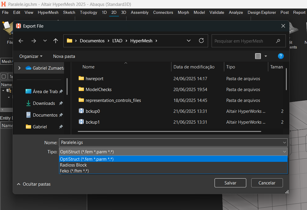Switch to the Connectors ribbon tab
Image resolution: width=307 pixels, height=210 pixels.
[163, 12]
